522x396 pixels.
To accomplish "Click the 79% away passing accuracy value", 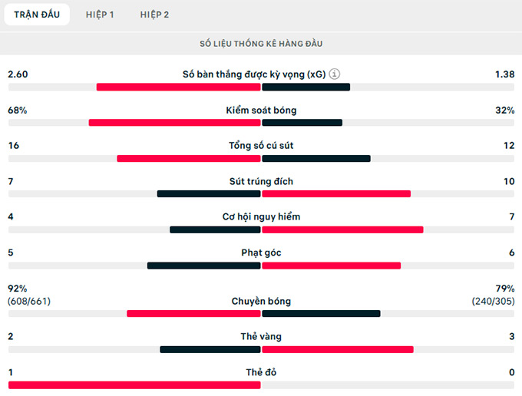I will pos(504,289).
